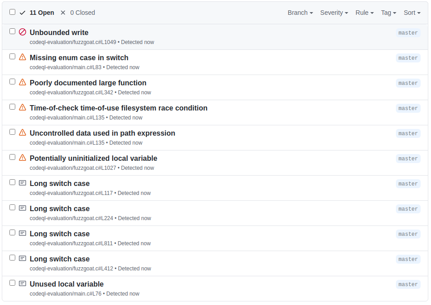Screen dimensions: 431x305
Task: Click the X icon next to 0 Closed
Action: pos(62,13)
